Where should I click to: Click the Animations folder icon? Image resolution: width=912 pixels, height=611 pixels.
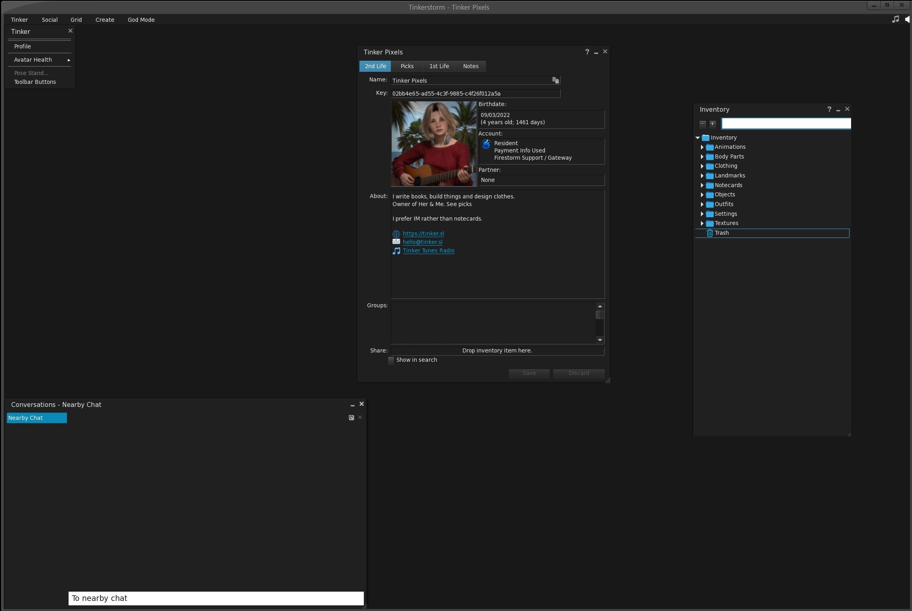pyautogui.click(x=710, y=147)
